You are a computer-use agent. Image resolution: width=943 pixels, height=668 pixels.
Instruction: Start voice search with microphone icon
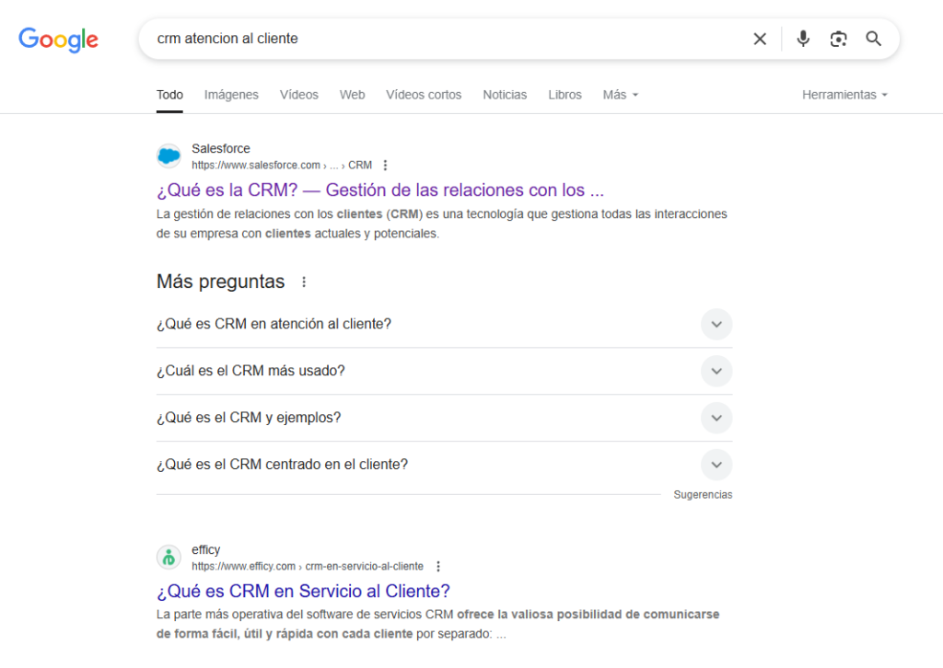tap(803, 39)
